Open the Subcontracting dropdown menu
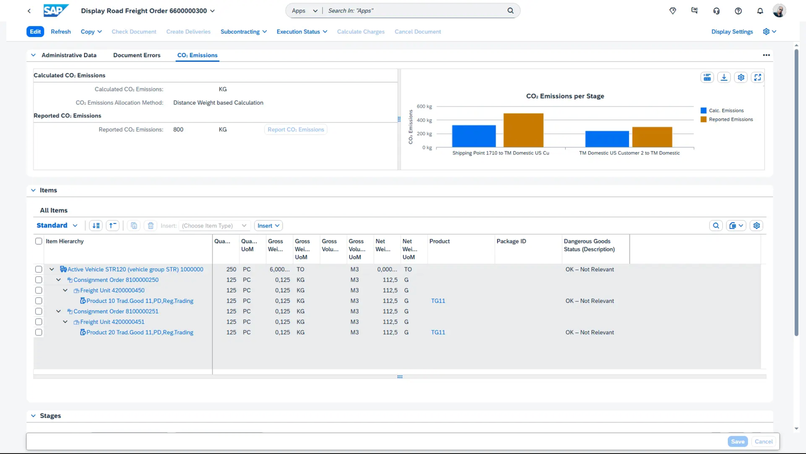The image size is (806, 454). pyautogui.click(x=243, y=32)
